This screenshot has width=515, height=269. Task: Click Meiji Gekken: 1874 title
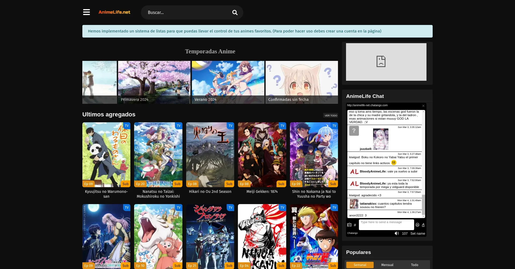coord(262,191)
